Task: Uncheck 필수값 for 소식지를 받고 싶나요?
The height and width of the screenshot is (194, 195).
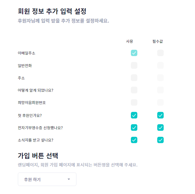Action: 160,140
